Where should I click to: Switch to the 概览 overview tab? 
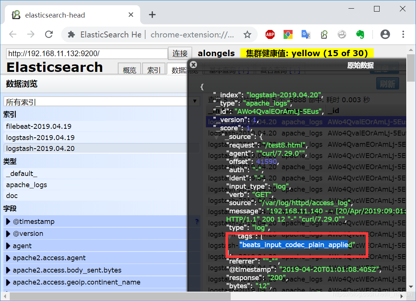[129, 70]
